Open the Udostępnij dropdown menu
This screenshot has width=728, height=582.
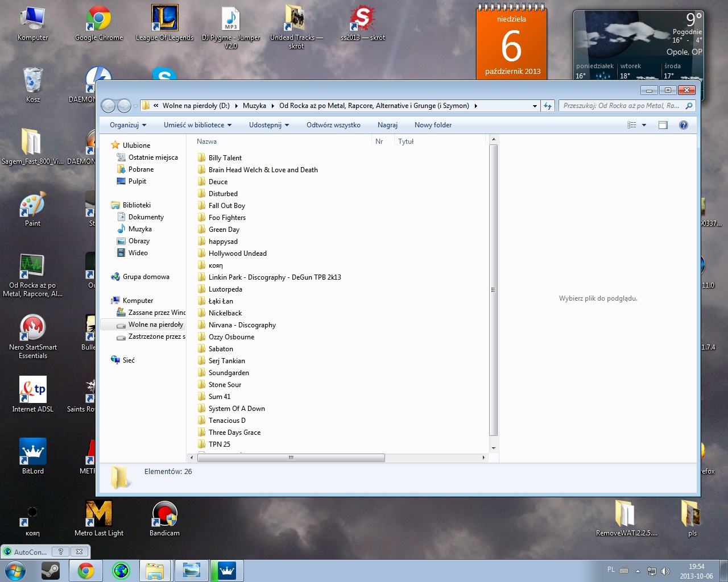269,125
